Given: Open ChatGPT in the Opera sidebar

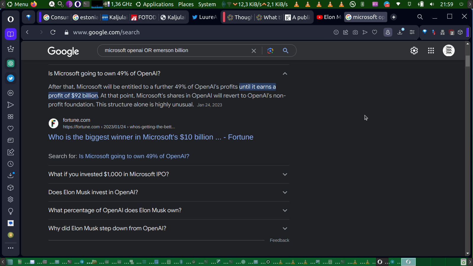Looking at the screenshot, I should coord(11,64).
